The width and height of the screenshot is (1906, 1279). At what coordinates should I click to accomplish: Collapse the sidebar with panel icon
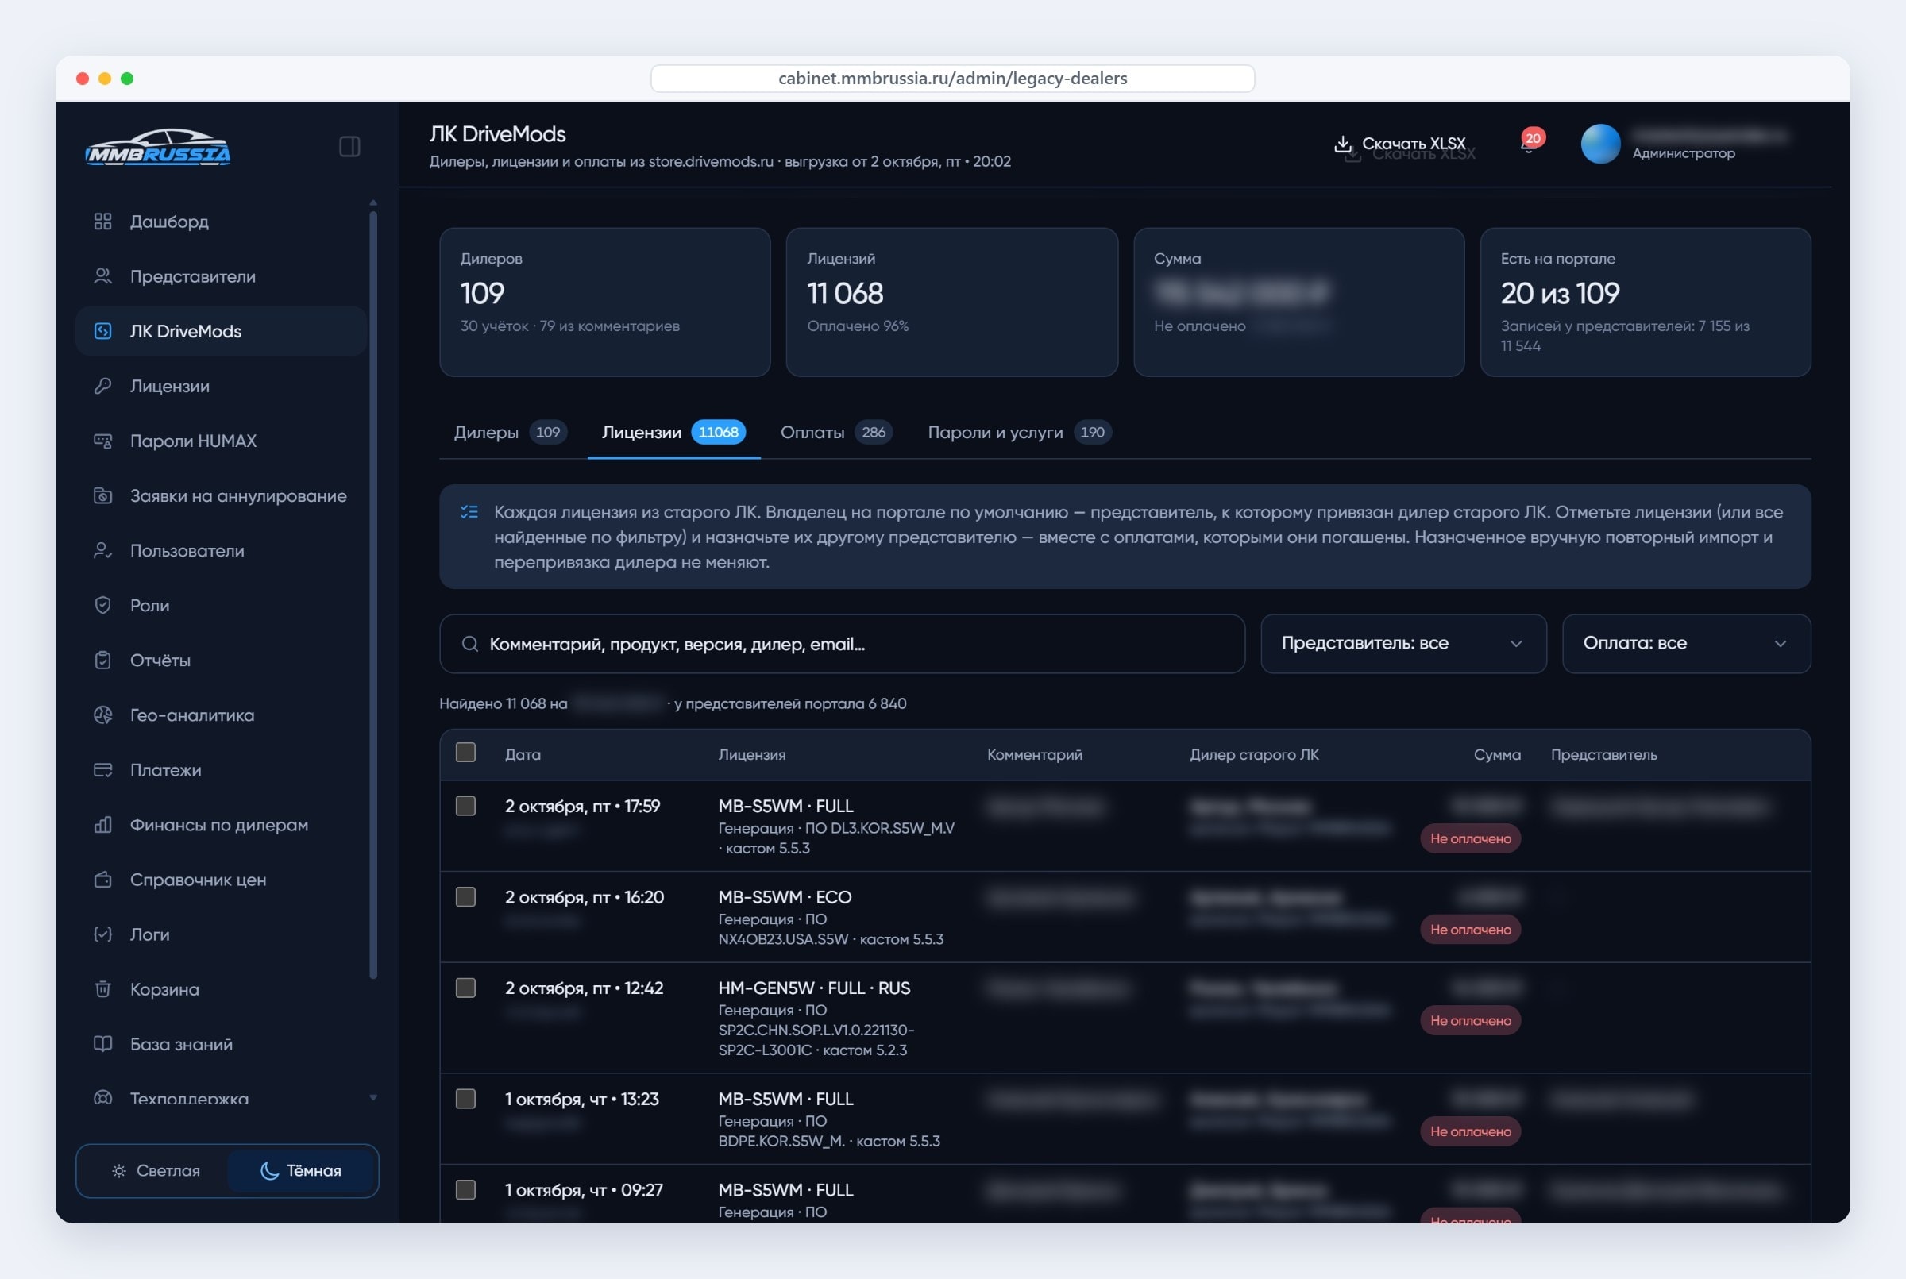349,147
